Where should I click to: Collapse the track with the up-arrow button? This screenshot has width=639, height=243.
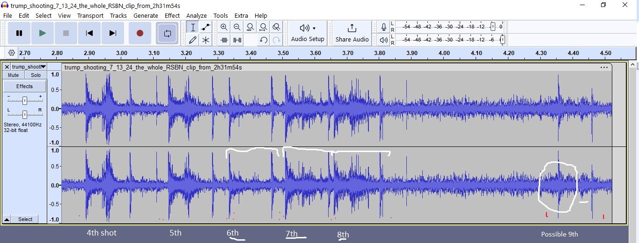(x=7, y=219)
